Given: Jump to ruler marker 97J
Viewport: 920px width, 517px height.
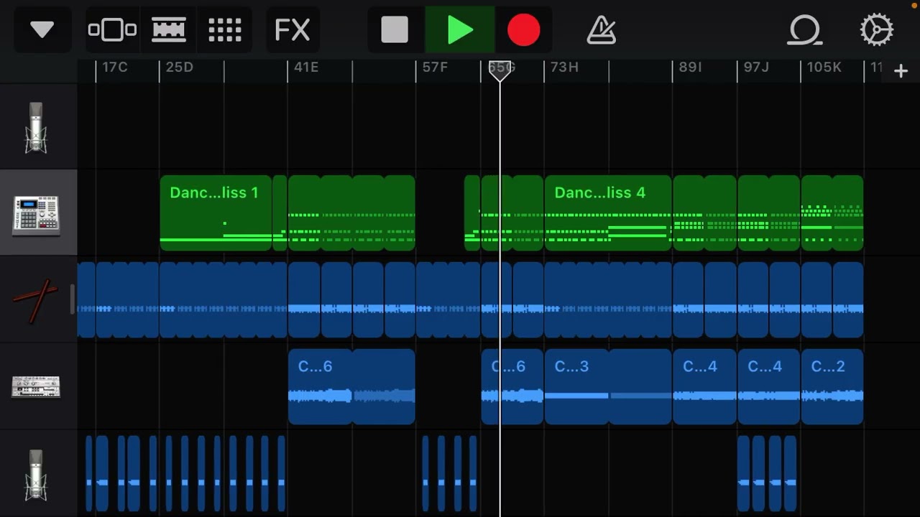Looking at the screenshot, I should pos(756,67).
